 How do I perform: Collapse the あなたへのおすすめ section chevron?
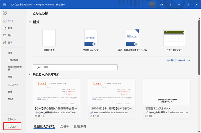(x=30, y=74)
